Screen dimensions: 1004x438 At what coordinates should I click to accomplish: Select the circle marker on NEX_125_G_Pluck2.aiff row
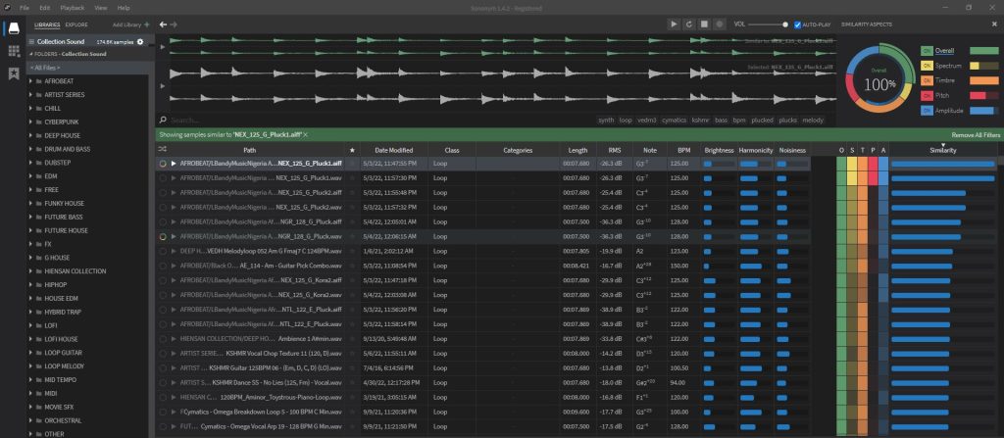click(163, 193)
